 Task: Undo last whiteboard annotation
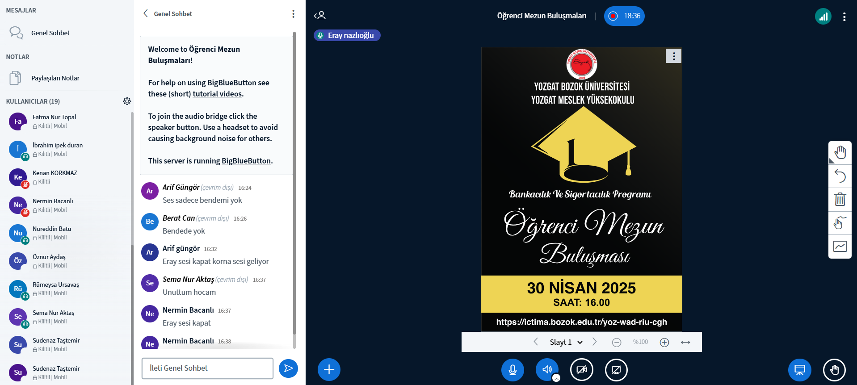(840, 176)
